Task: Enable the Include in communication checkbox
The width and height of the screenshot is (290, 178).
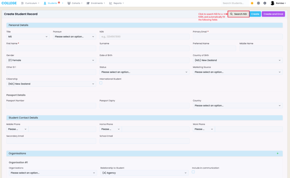Action: pos(193,172)
